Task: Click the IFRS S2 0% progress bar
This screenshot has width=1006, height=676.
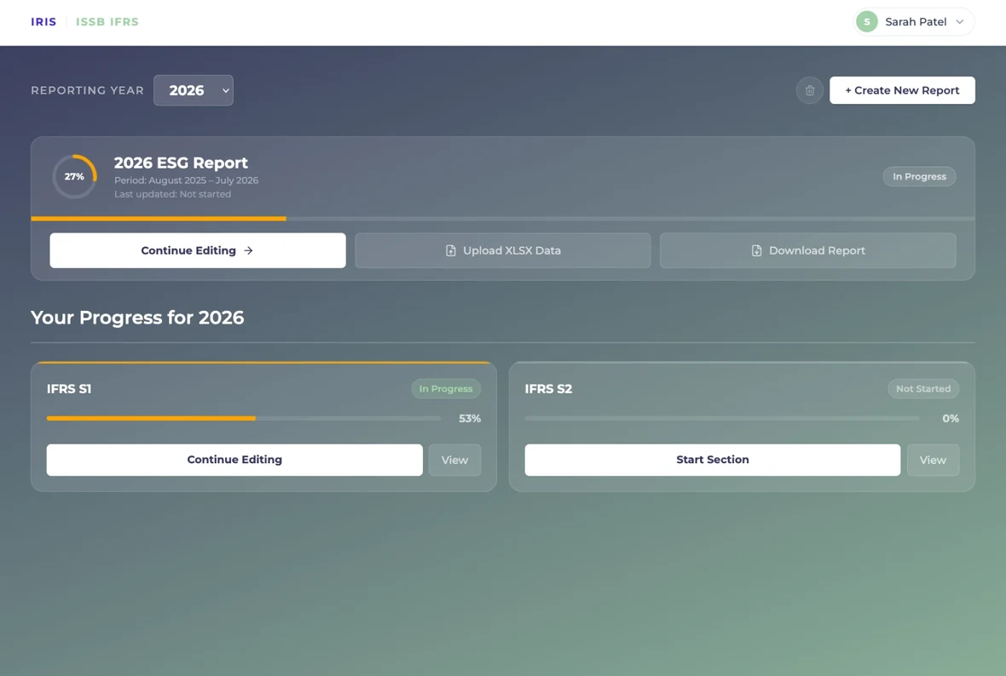Action: click(722, 418)
